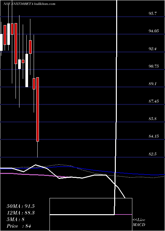Screen dimensions: 165x231
Task: Click the NSE SNXT50BETA bullkhan.com title
Action: pyautogui.click(x=29, y=4)
